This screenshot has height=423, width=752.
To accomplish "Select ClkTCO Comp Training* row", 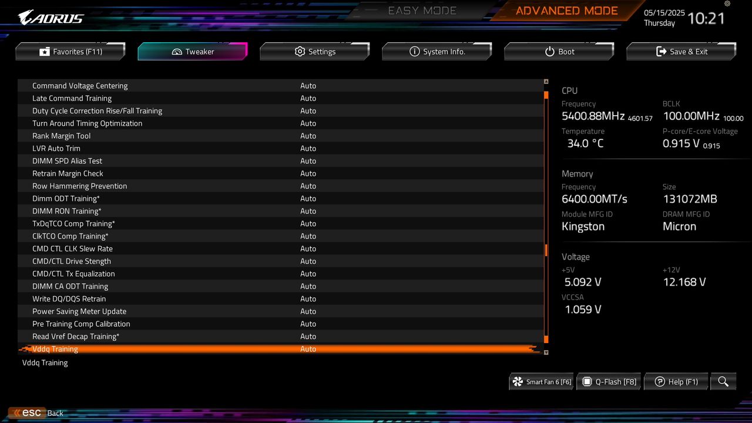I will [x=280, y=236].
